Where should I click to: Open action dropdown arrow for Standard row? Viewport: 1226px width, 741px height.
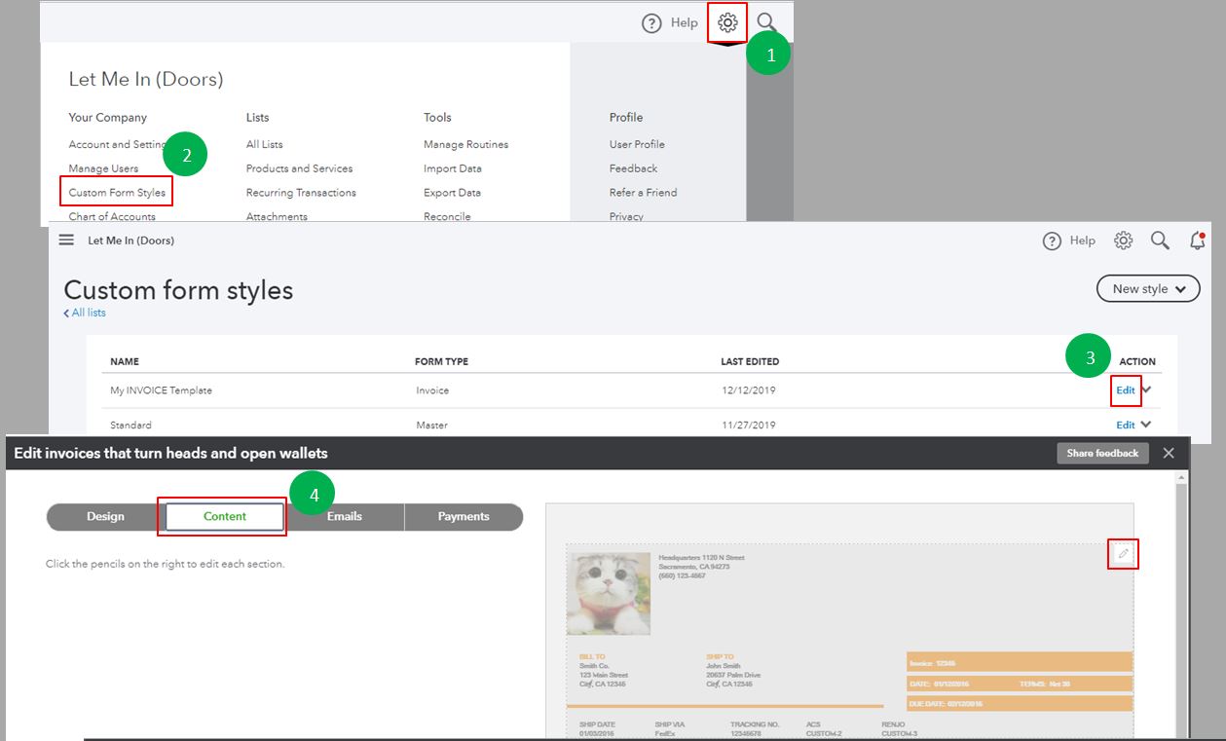coord(1146,424)
